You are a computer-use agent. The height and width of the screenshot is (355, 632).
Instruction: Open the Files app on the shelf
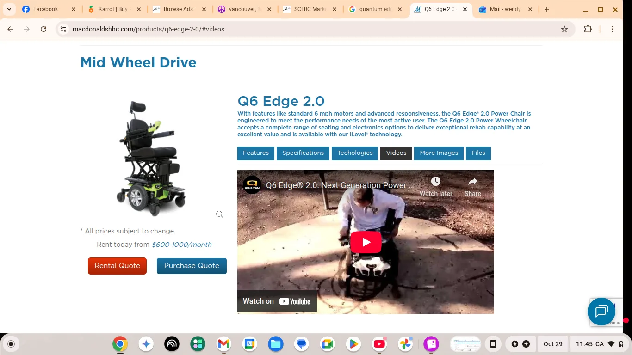point(275,344)
